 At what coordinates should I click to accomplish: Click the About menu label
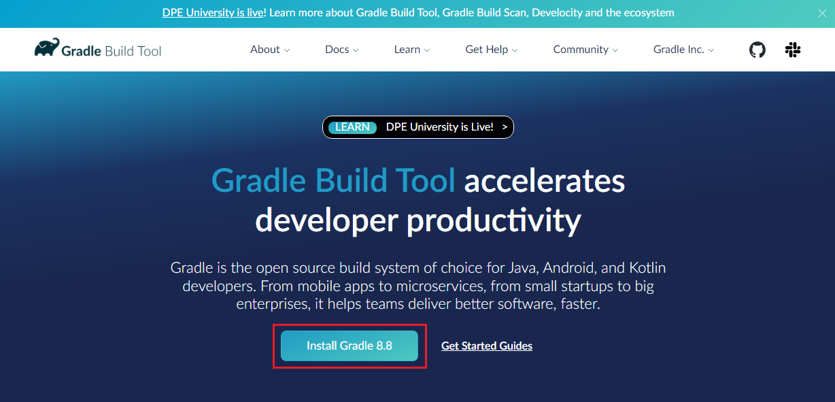tap(265, 50)
